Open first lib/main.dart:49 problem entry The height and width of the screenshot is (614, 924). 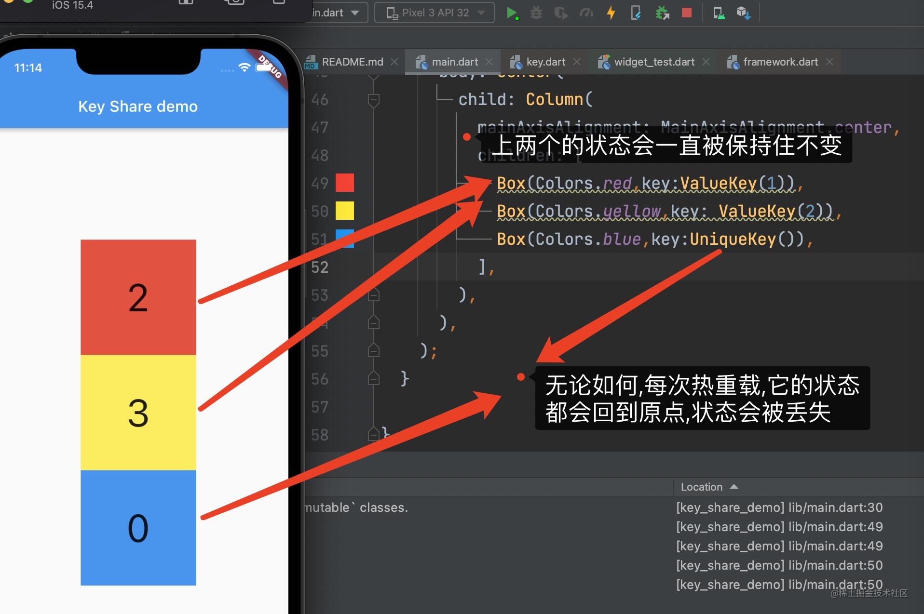point(779,527)
